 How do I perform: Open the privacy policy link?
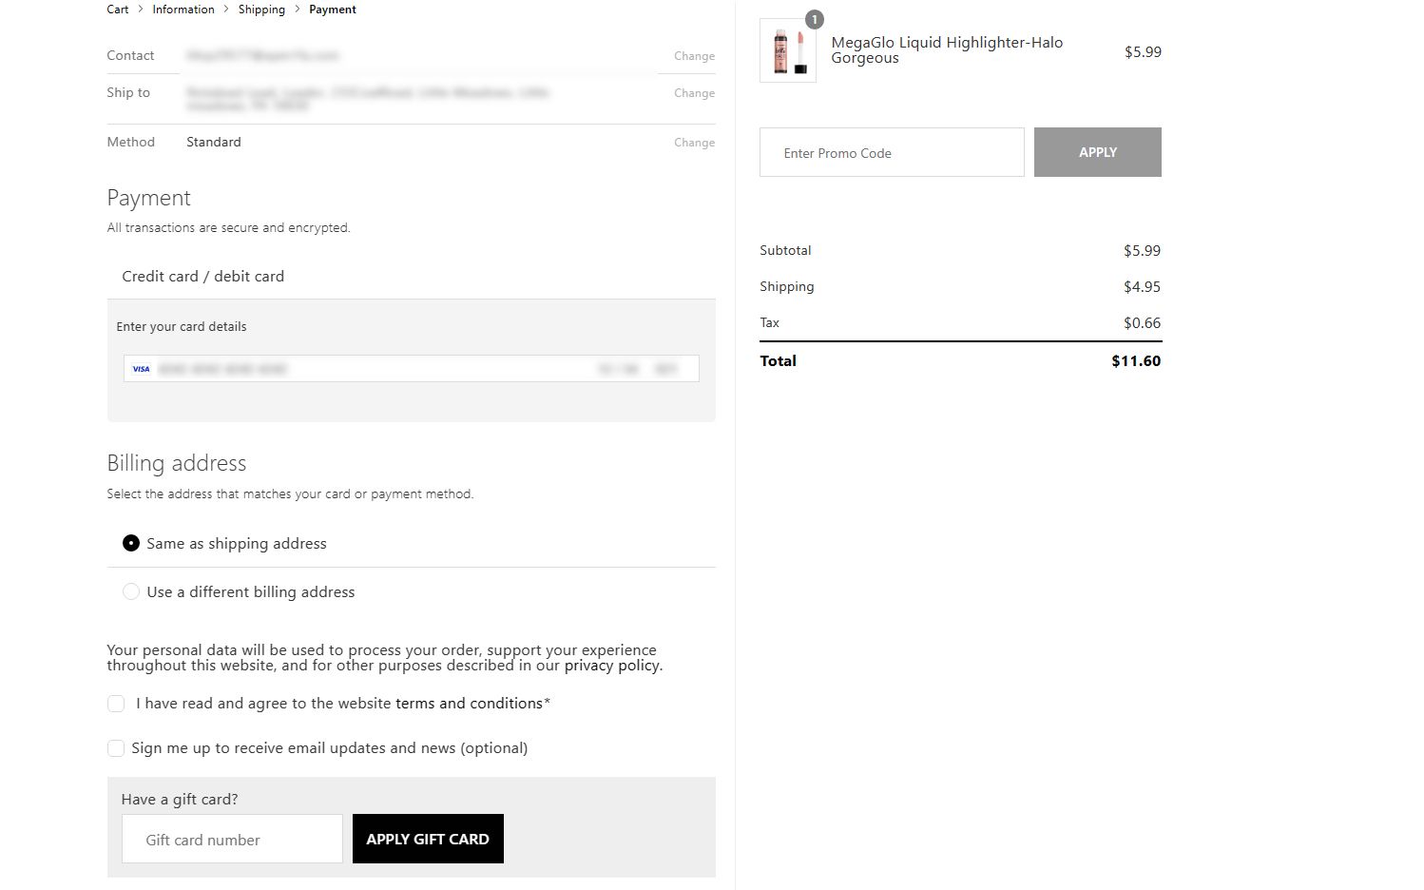point(611,666)
